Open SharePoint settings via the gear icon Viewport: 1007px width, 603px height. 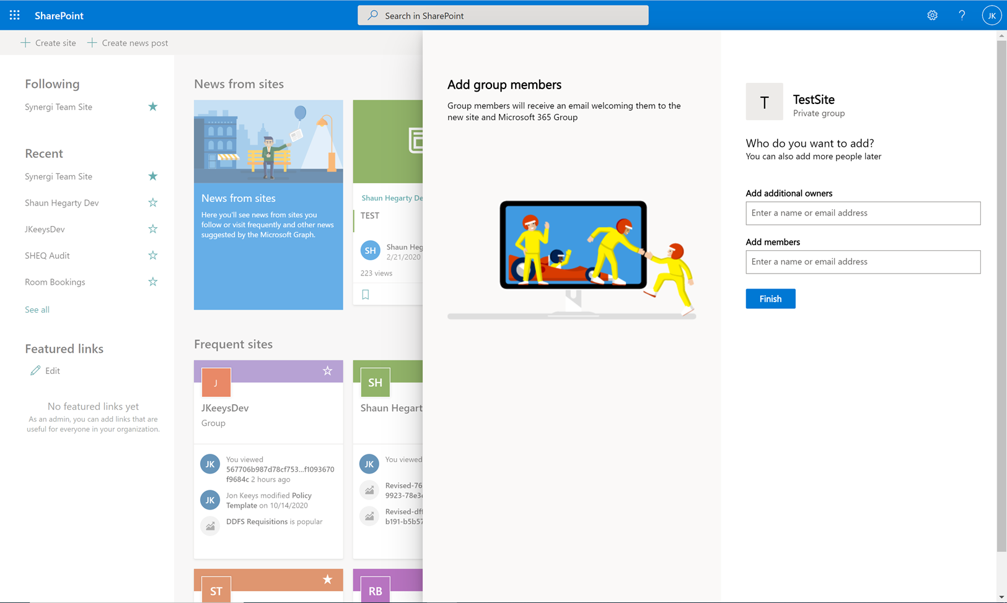click(x=932, y=15)
